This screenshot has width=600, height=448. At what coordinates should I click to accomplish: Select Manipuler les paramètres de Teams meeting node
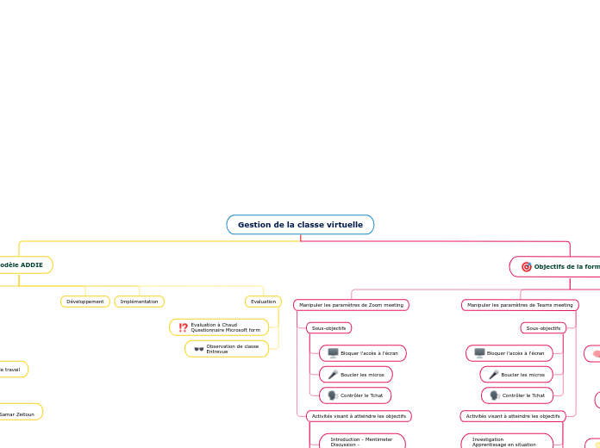pyautogui.click(x=520, y=305)
